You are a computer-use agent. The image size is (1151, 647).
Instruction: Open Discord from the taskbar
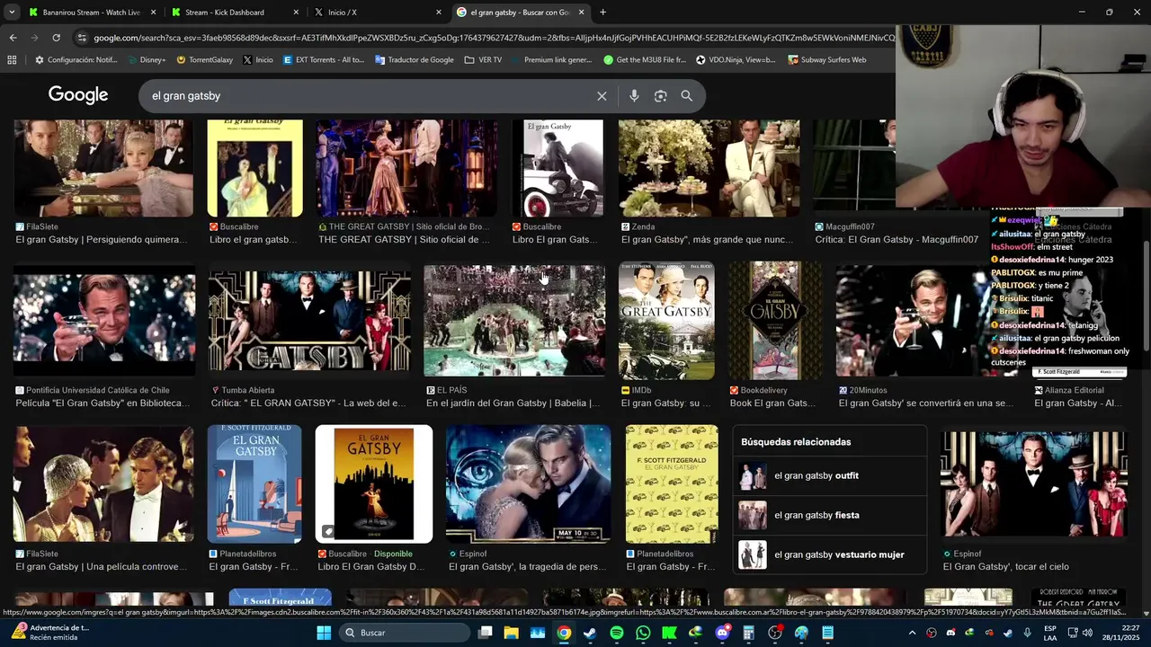[722, 633]
